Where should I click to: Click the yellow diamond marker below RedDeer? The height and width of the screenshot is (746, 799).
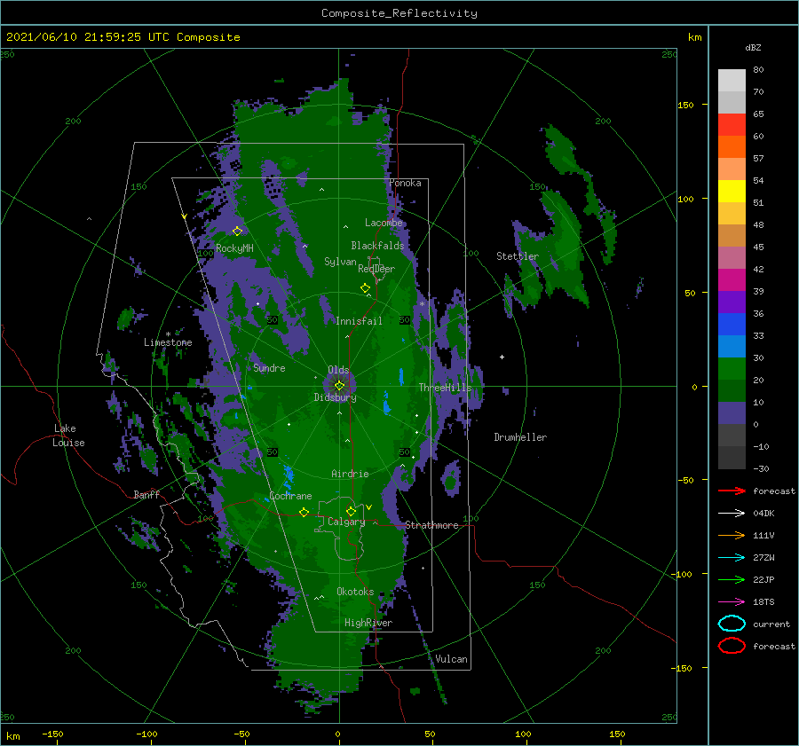[x=365, y=288]
